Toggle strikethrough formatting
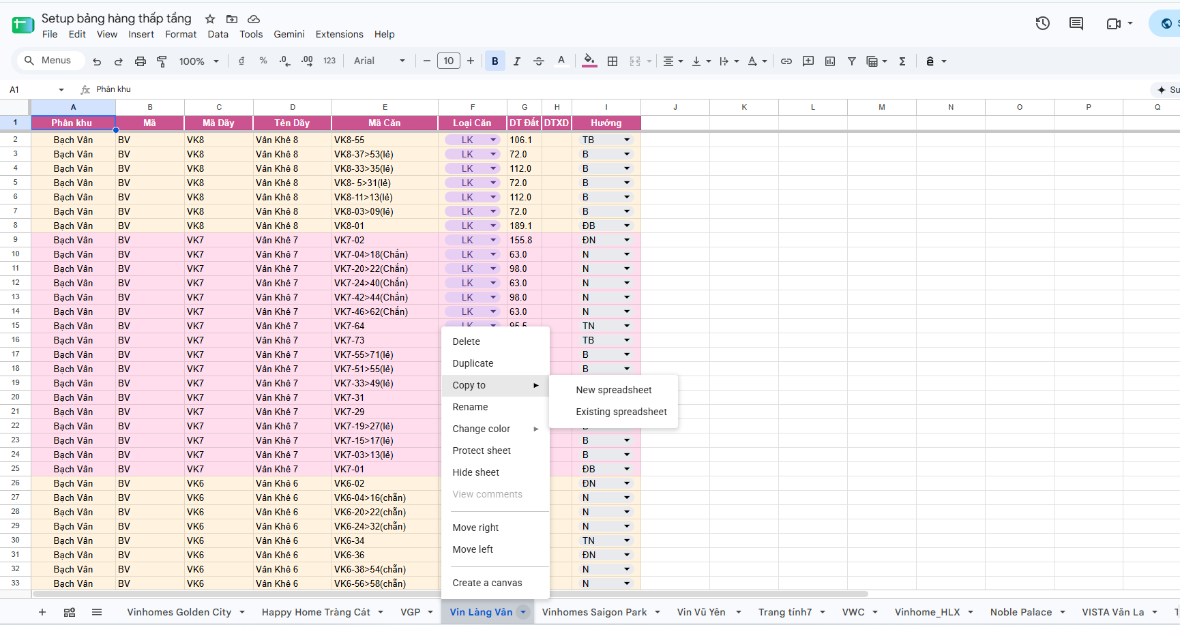 [x=539, y=61]
